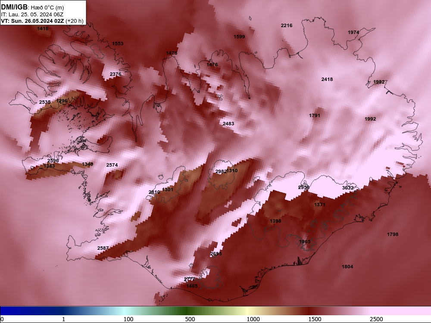
Task: Click the 1553 height value
Action: (x=118, y=43)
